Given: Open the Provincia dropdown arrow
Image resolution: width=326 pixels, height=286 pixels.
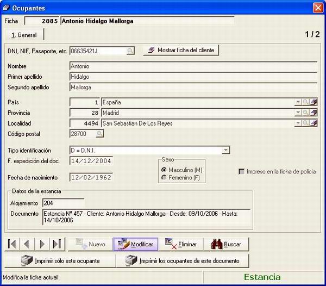Looking at the screenshot, I should pyautogui.click(x=298, y=113).
